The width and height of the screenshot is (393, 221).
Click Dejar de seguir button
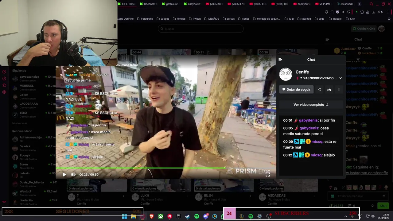[296, 89]
